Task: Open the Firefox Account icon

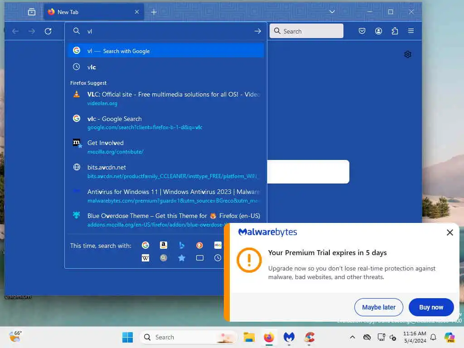Action: pyautogui.click(x=378, y=31)
